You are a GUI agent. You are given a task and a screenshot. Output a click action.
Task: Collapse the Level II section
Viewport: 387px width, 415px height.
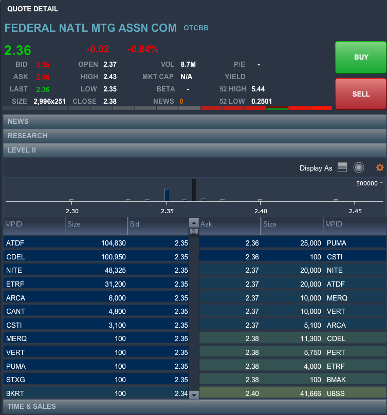[x=194, y=150]
